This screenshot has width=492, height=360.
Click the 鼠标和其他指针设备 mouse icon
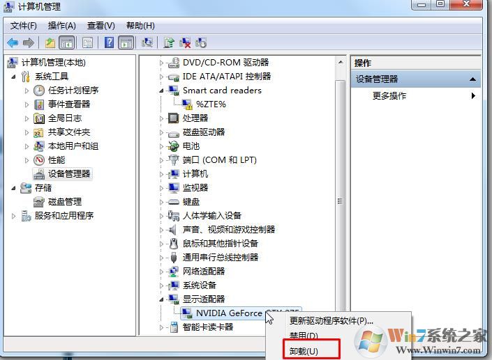click(174, 244)
